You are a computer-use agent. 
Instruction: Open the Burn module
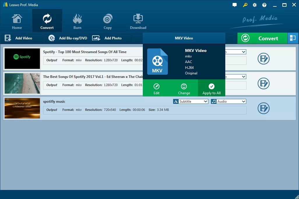tap(77, 21)
